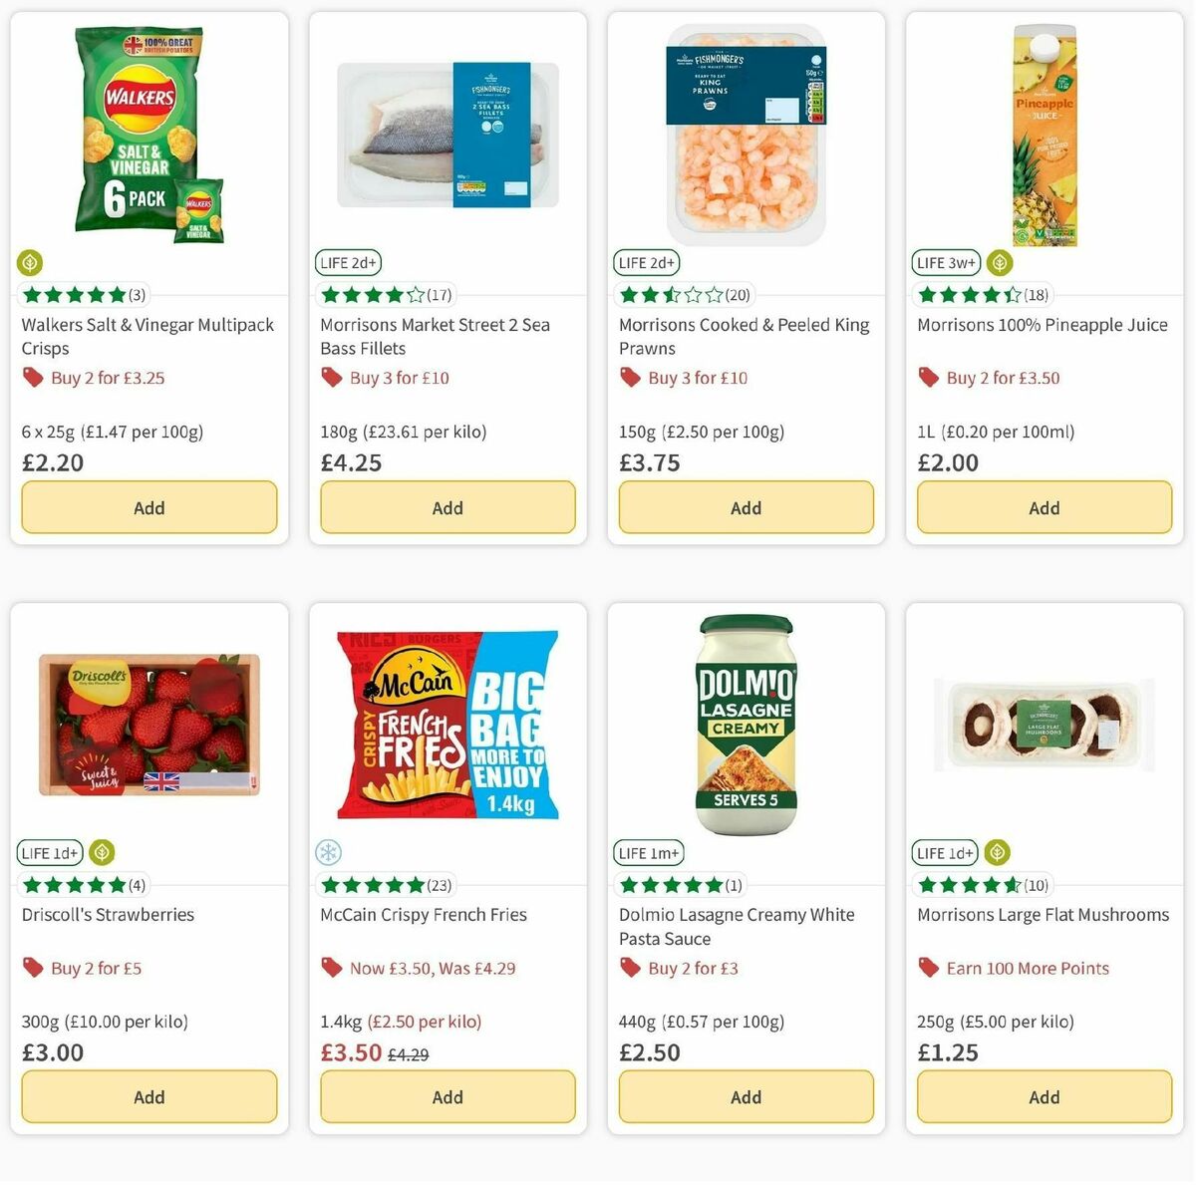Image resolution: width=1196 pixels, height=1185 pixels.
Task: Click the 5-star rating for Walkers crisps
Action: click(74, 295)
